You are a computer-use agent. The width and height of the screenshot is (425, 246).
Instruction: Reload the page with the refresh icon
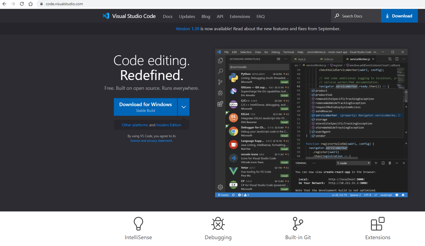coord(22,4)
